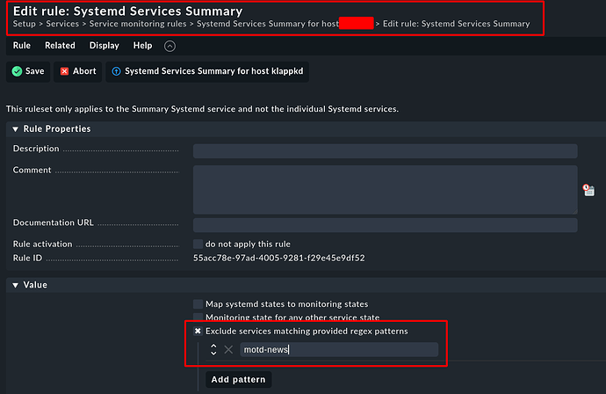Image resolution: width=606 pixels, height=394 pixels.
Task: Focus the Documentation URL text field
Action: pos(385,225)
